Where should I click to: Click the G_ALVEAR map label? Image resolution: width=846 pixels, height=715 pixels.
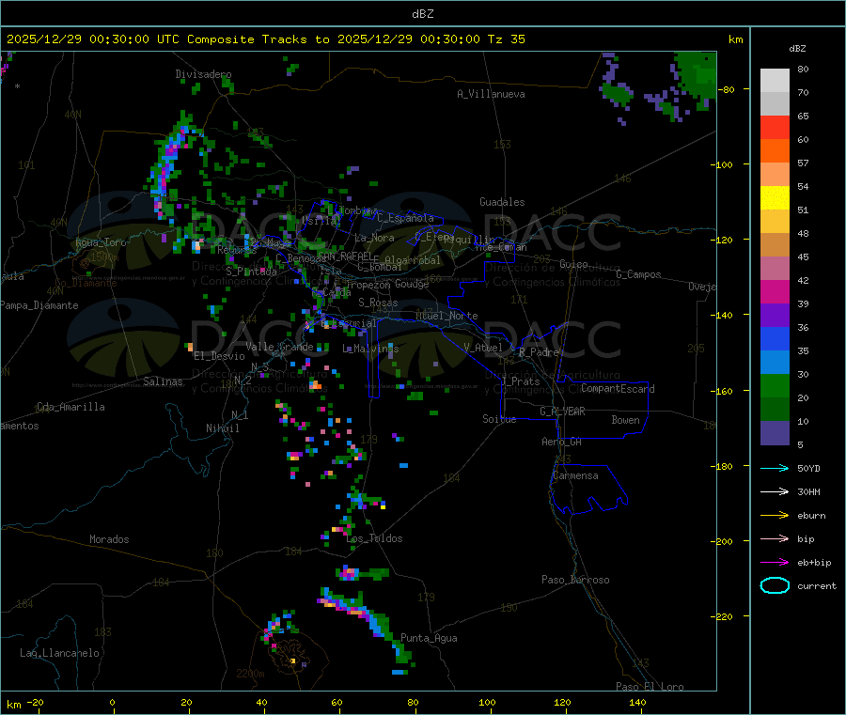tap(562, 412)
